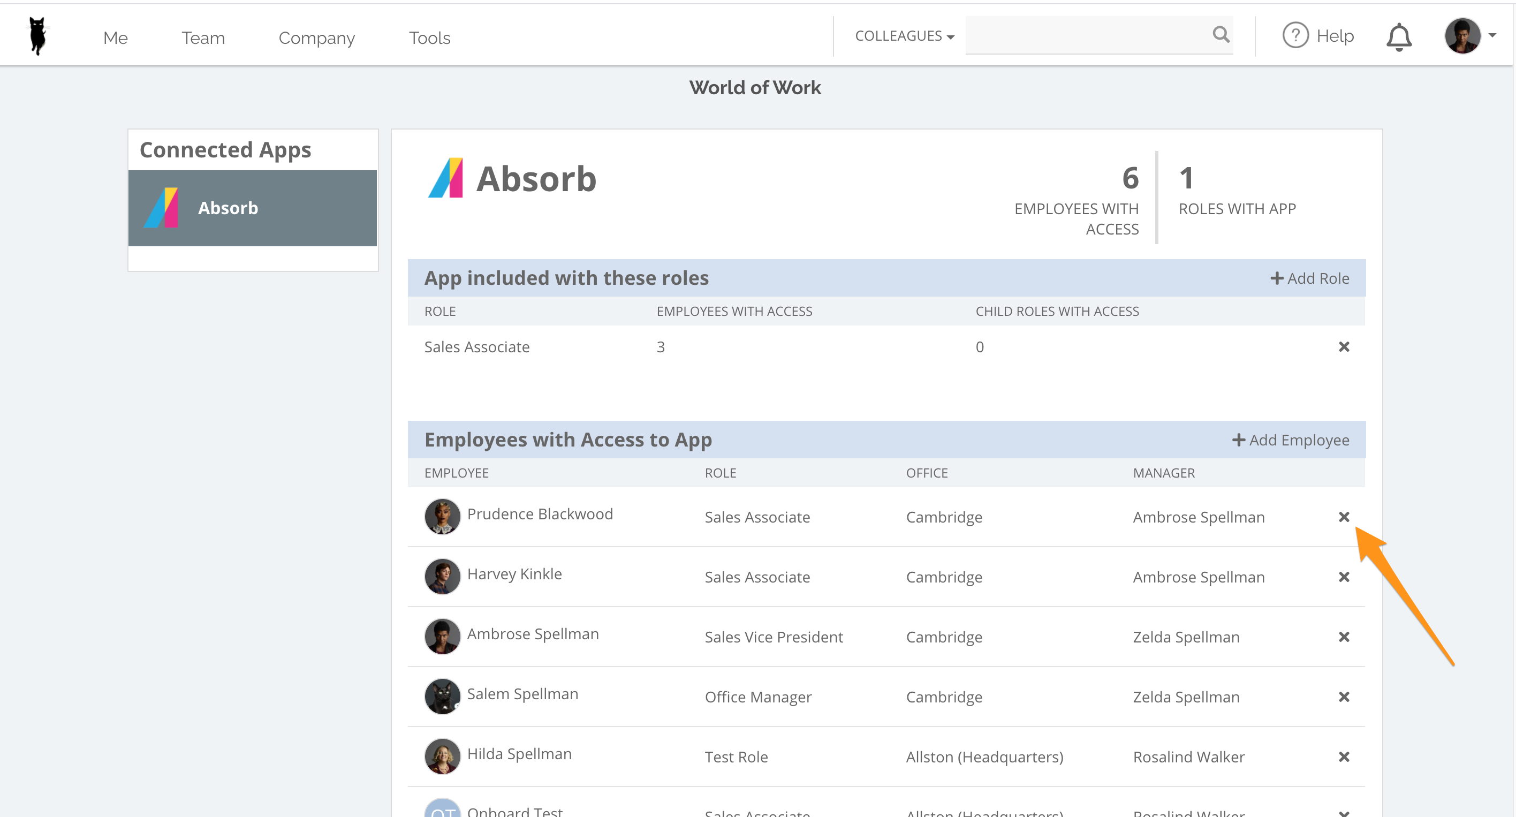Open the Help question mark icon
This screenshot has width=1516, height=817.
pos(1295,36)
